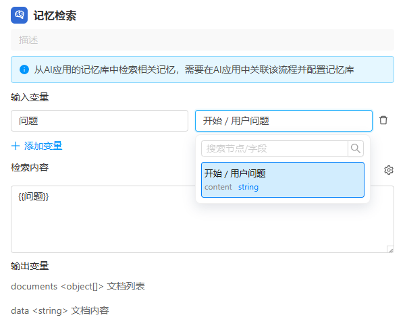Delete the variable with the trash icon
The image size is (405, 334).
coord(383,120)
